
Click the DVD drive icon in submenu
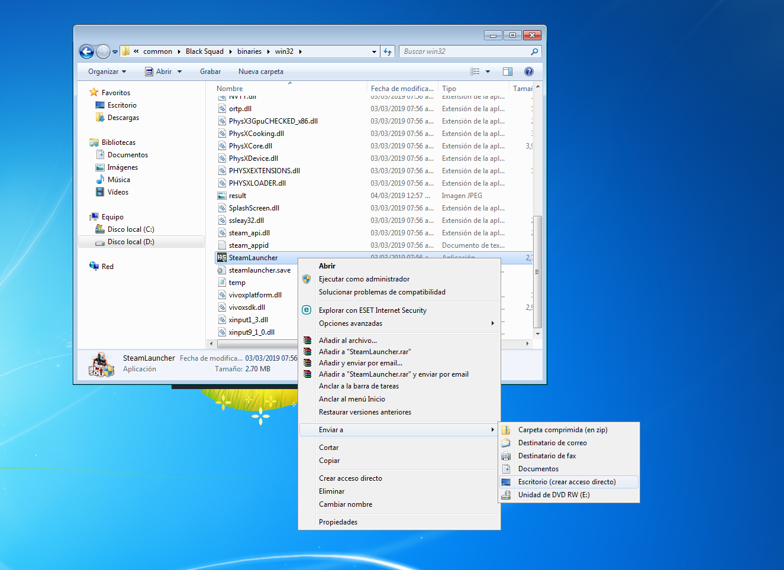tap(506, 495)
